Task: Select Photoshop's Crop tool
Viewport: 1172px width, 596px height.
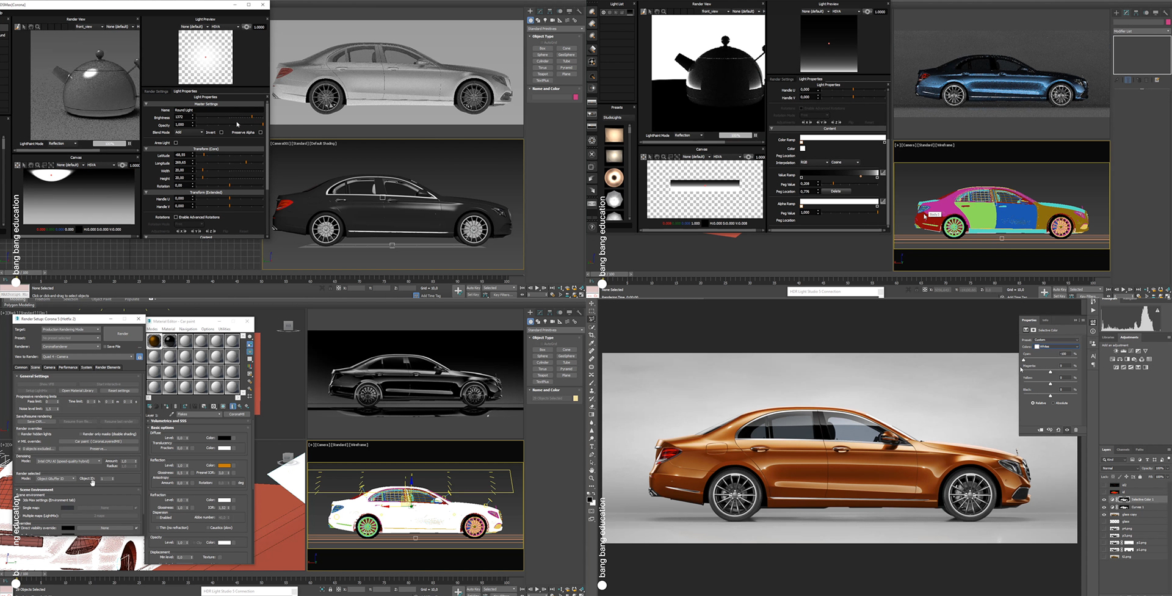Action: click(591, 335)
